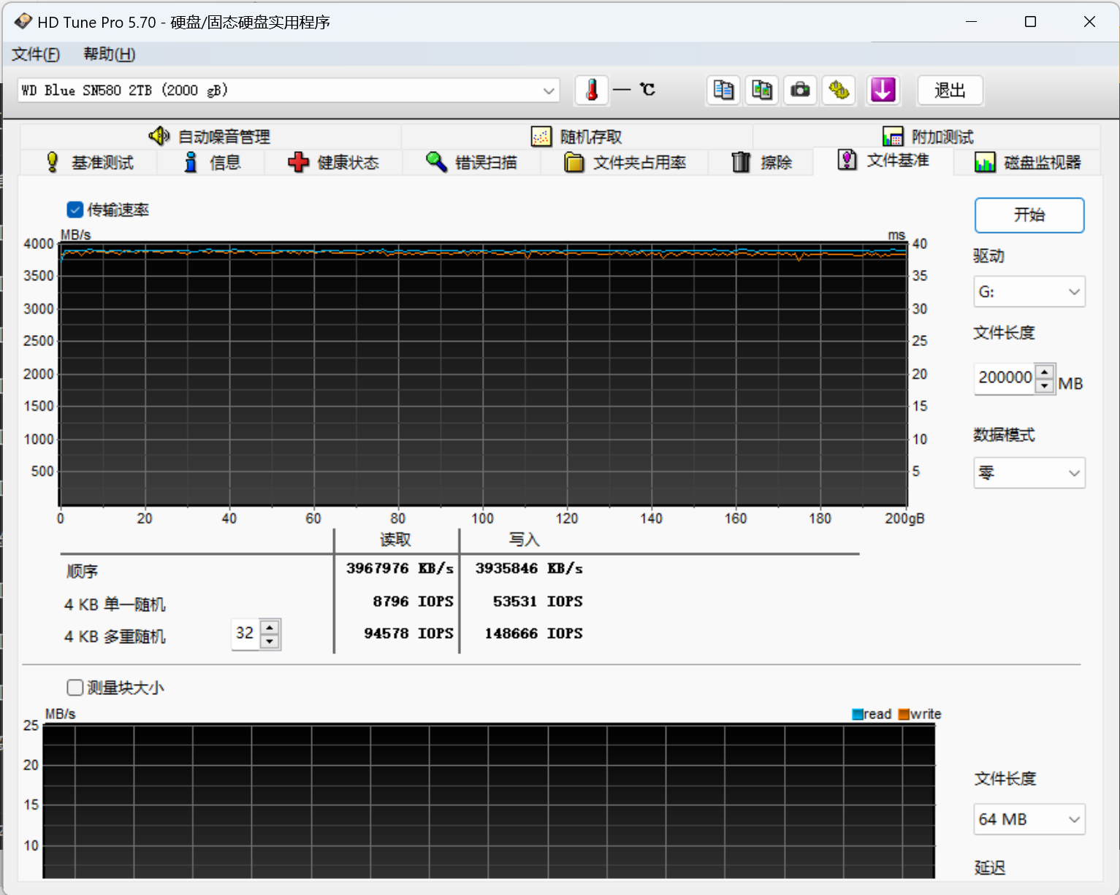Click the copy text to clipboard icon

(x=723, y=90)
